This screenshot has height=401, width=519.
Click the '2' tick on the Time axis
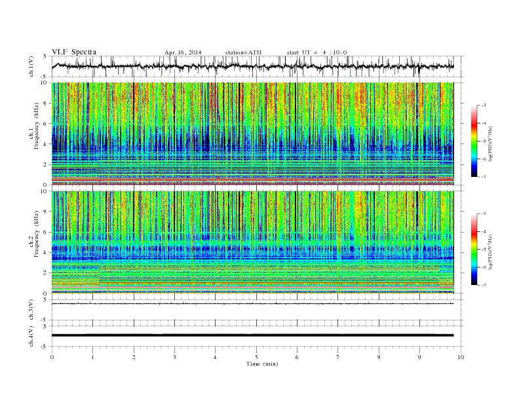(x=134, y=357)
